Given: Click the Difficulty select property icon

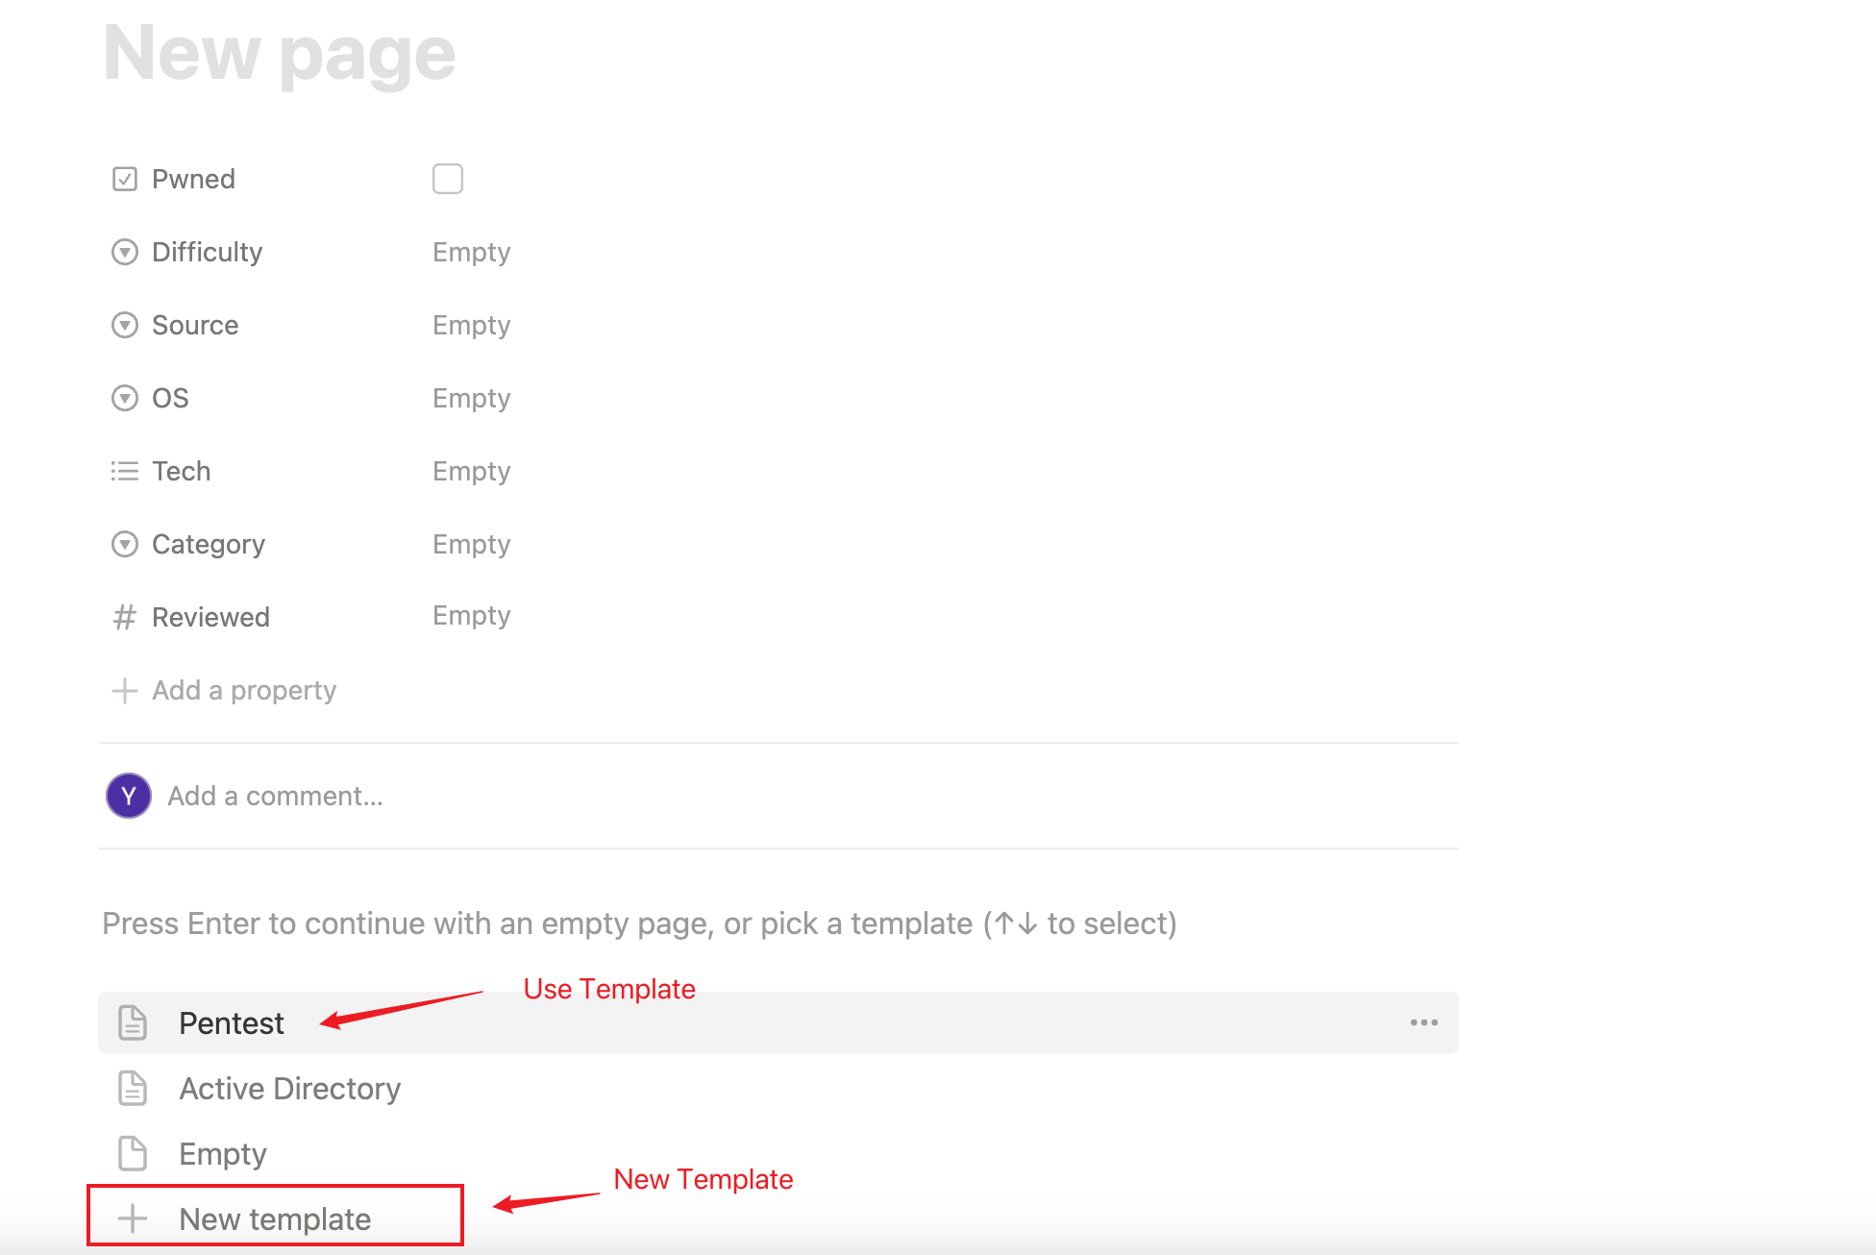Looking at the screenshot, I should pyautogui.click(x=125, y=252).
